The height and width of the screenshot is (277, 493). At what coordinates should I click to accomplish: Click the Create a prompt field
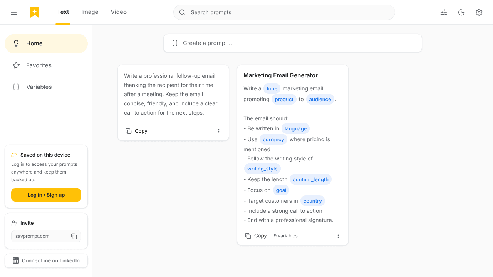(x=293, y=43)
